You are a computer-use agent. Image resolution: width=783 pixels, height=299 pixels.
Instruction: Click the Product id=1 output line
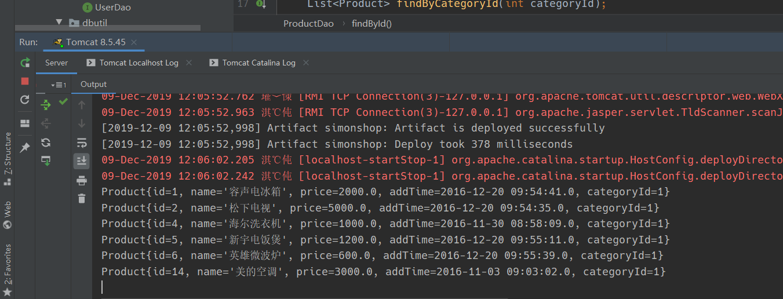point(385,192)
